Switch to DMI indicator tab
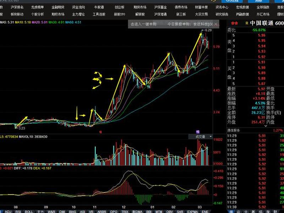 pyautogui.click(x=62, y=211)
